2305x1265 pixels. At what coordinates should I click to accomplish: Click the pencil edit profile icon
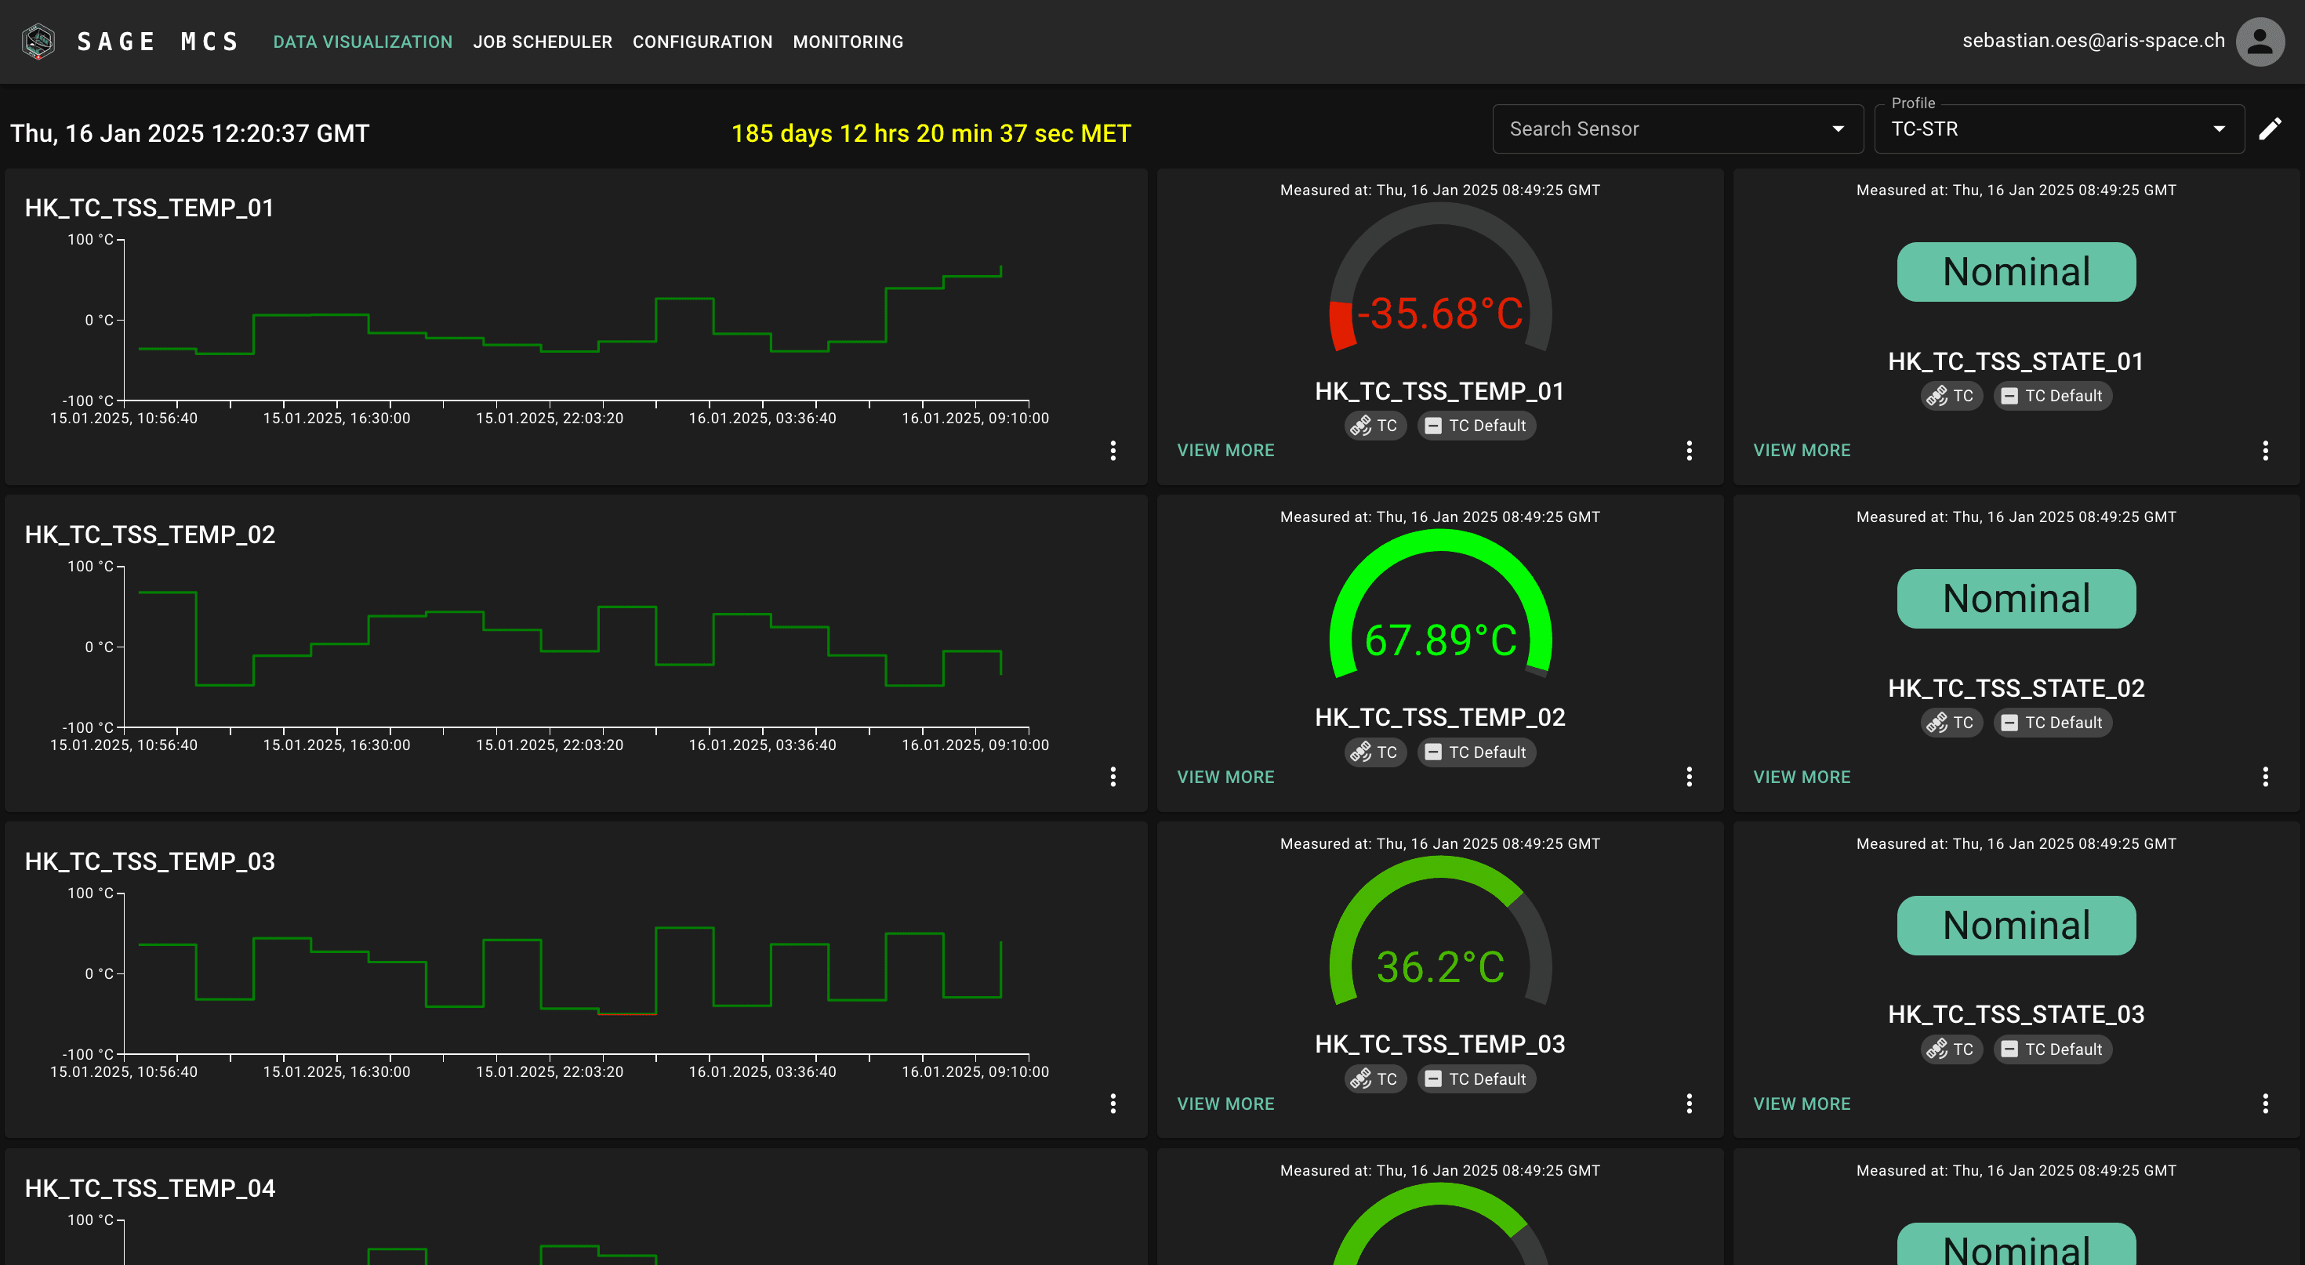click(x=2270, y=129)
